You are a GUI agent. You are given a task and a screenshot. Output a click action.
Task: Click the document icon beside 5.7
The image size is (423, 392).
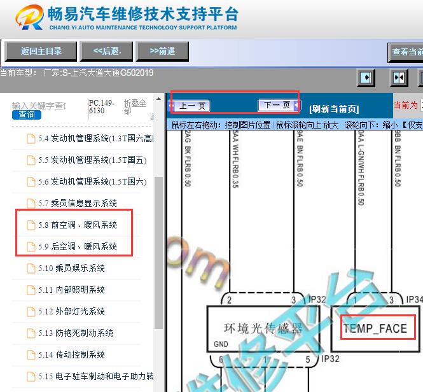(31, 203)
